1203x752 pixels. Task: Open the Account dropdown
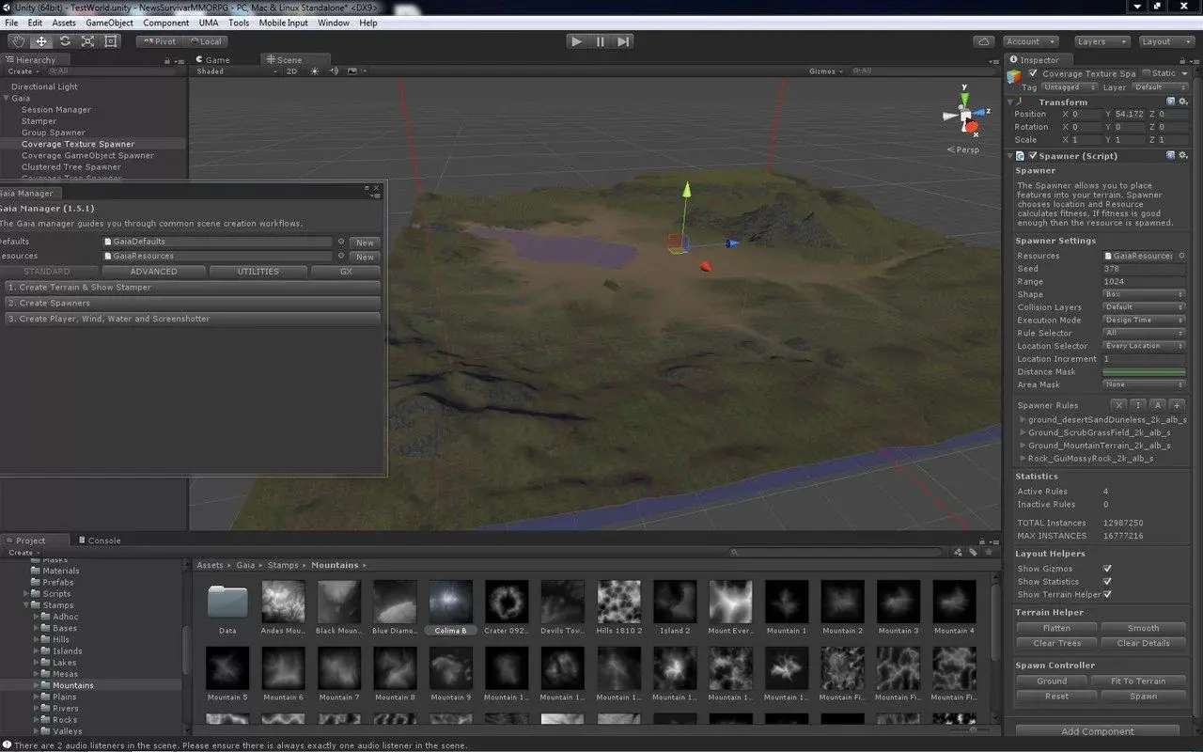point(1030,41)
